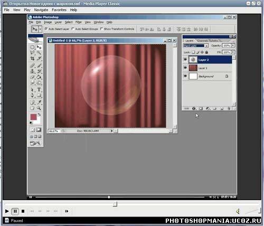Select the Move tool in the toolbox
The height and width of the screenshot is (226, 264).
coord(39,47)
